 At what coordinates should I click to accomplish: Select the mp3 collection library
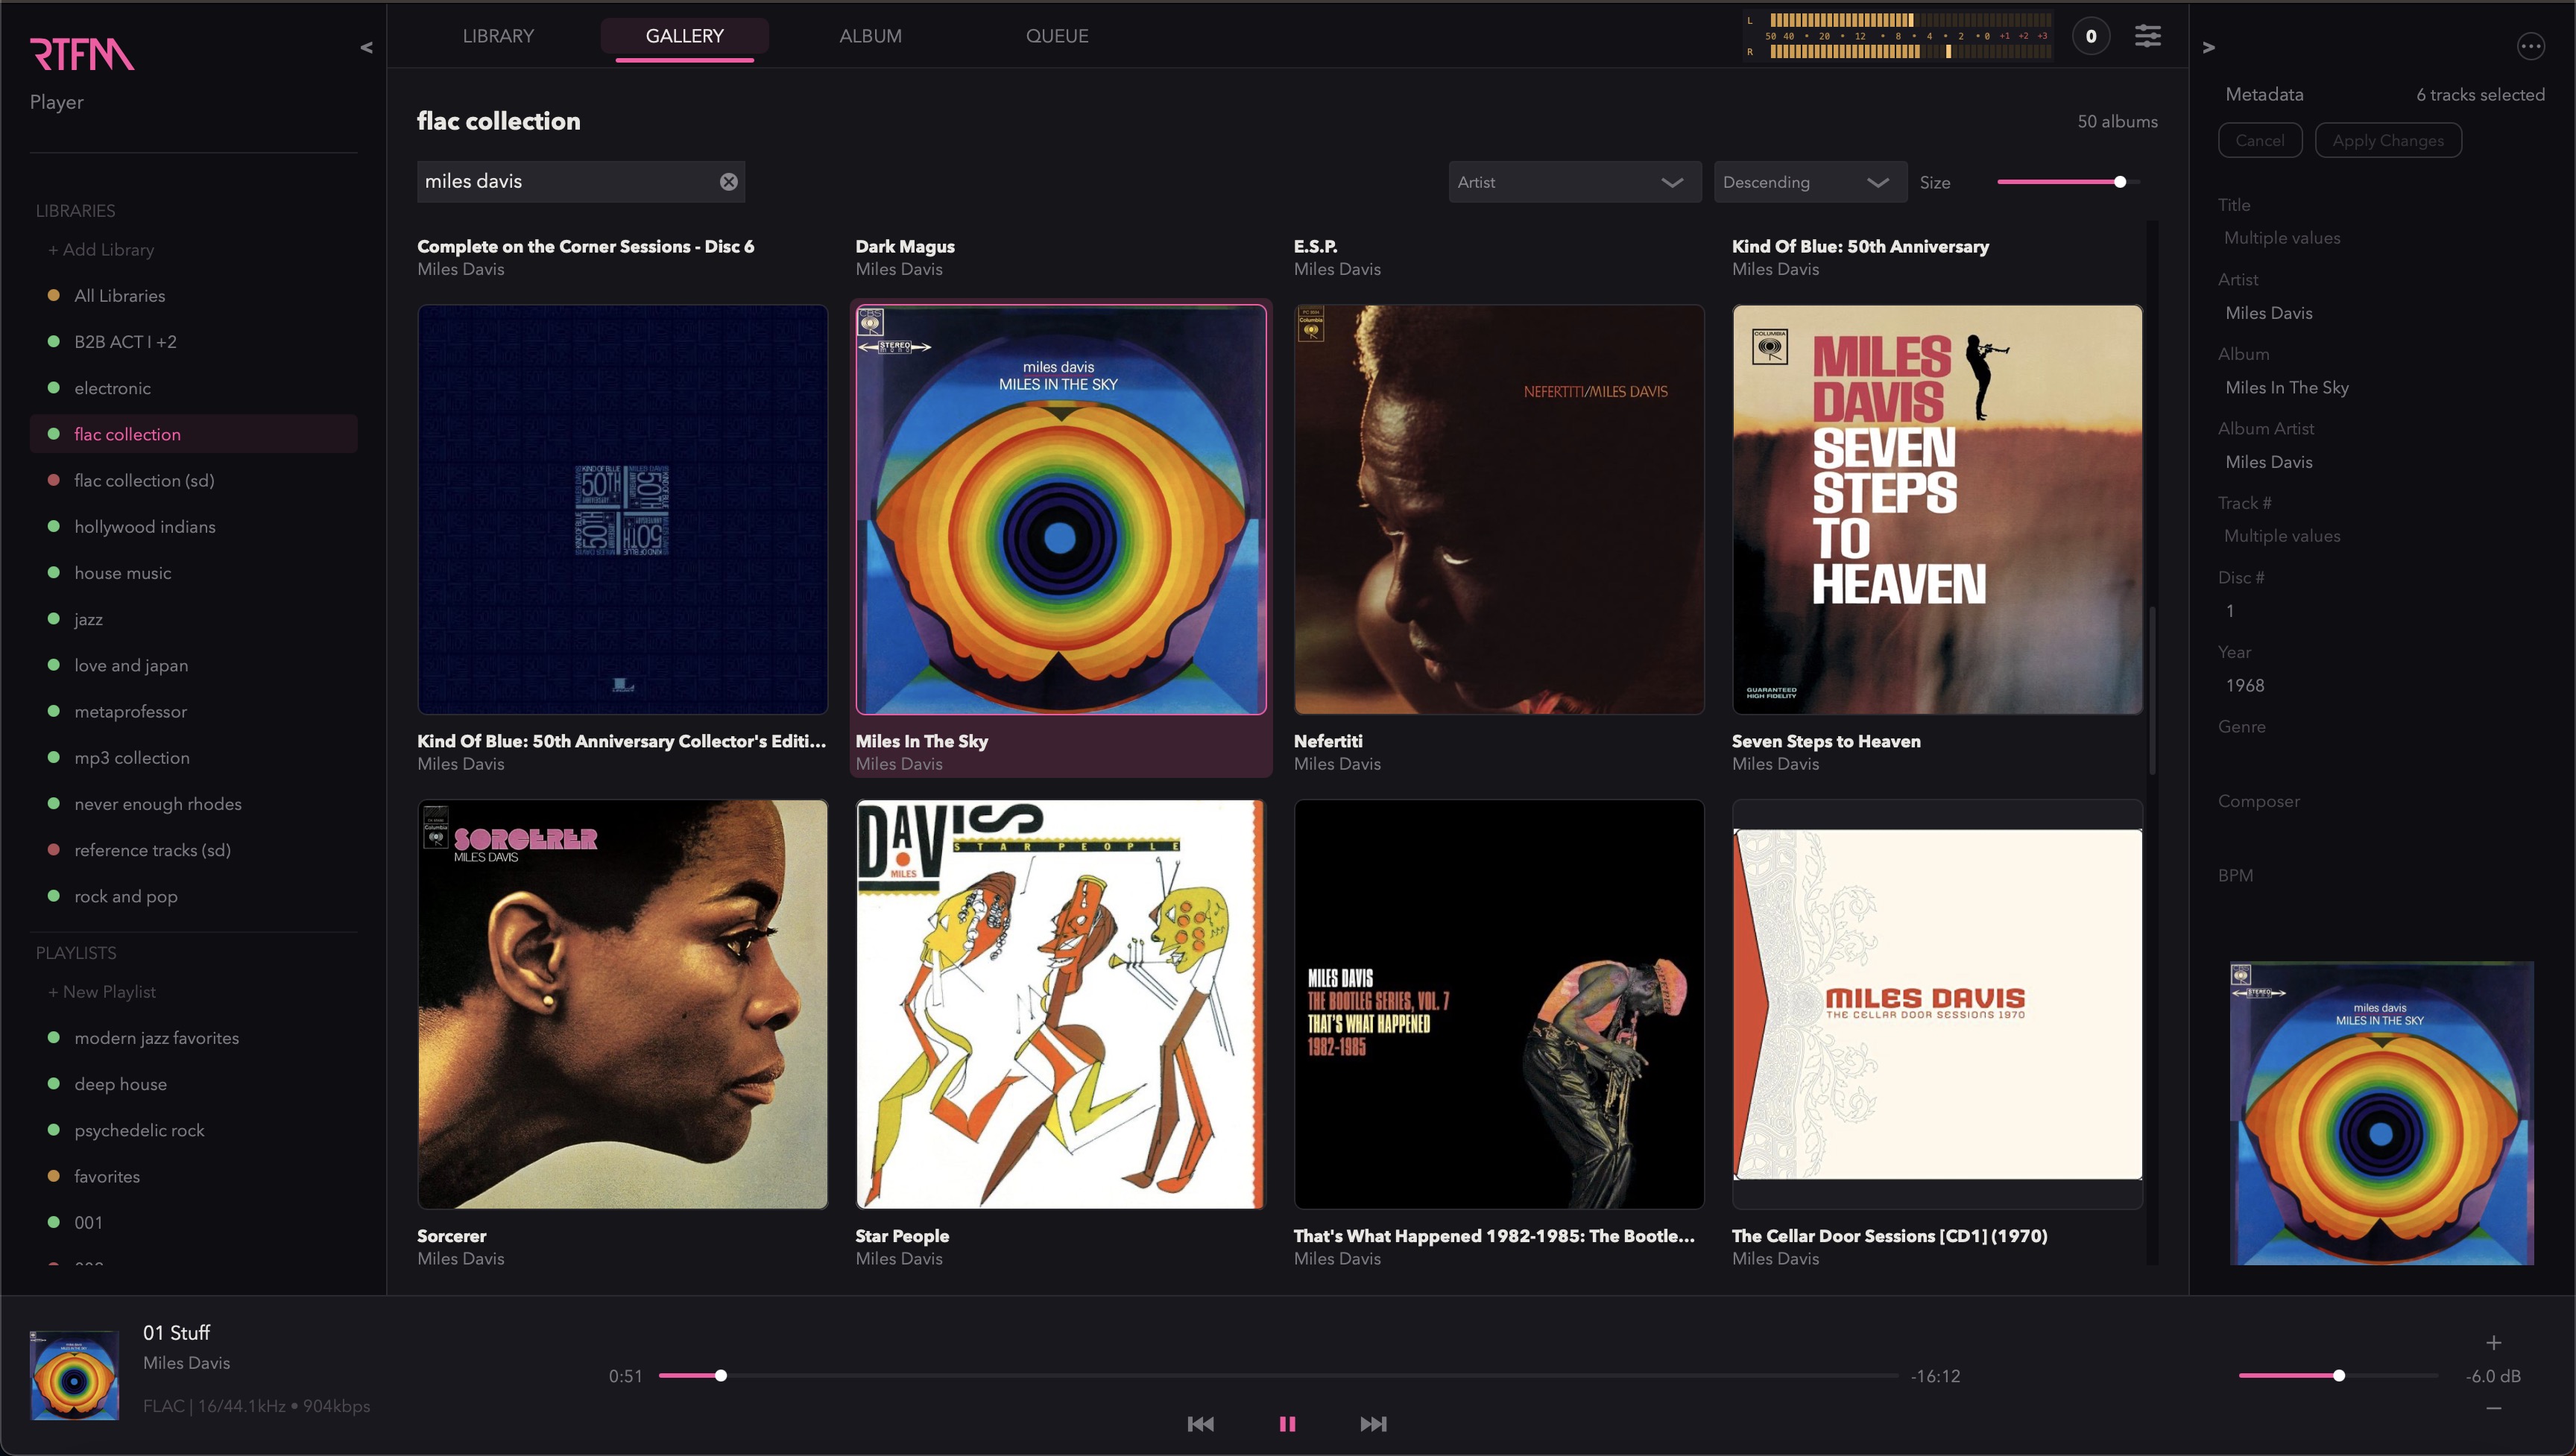(194, 758)
